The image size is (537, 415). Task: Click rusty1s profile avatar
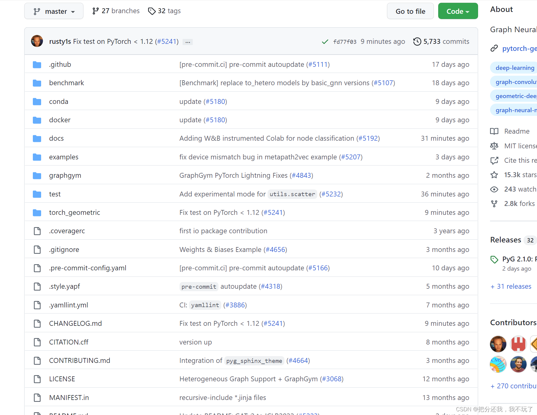click(x=37, y=41)
